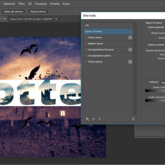Screen dimensions: 165x165
Task: Open the Visualizza menu
Action: coord(41,4)
